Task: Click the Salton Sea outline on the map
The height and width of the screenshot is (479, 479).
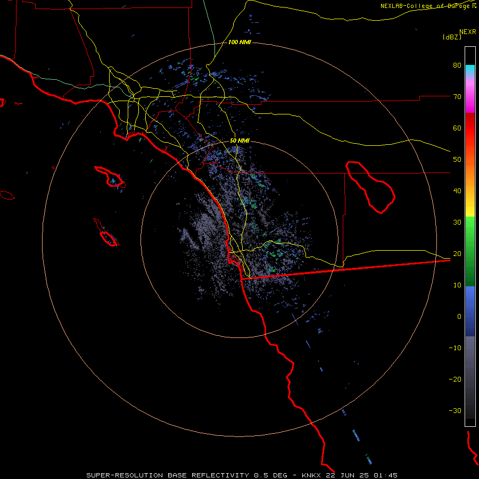Action: [x=370, y=187]
